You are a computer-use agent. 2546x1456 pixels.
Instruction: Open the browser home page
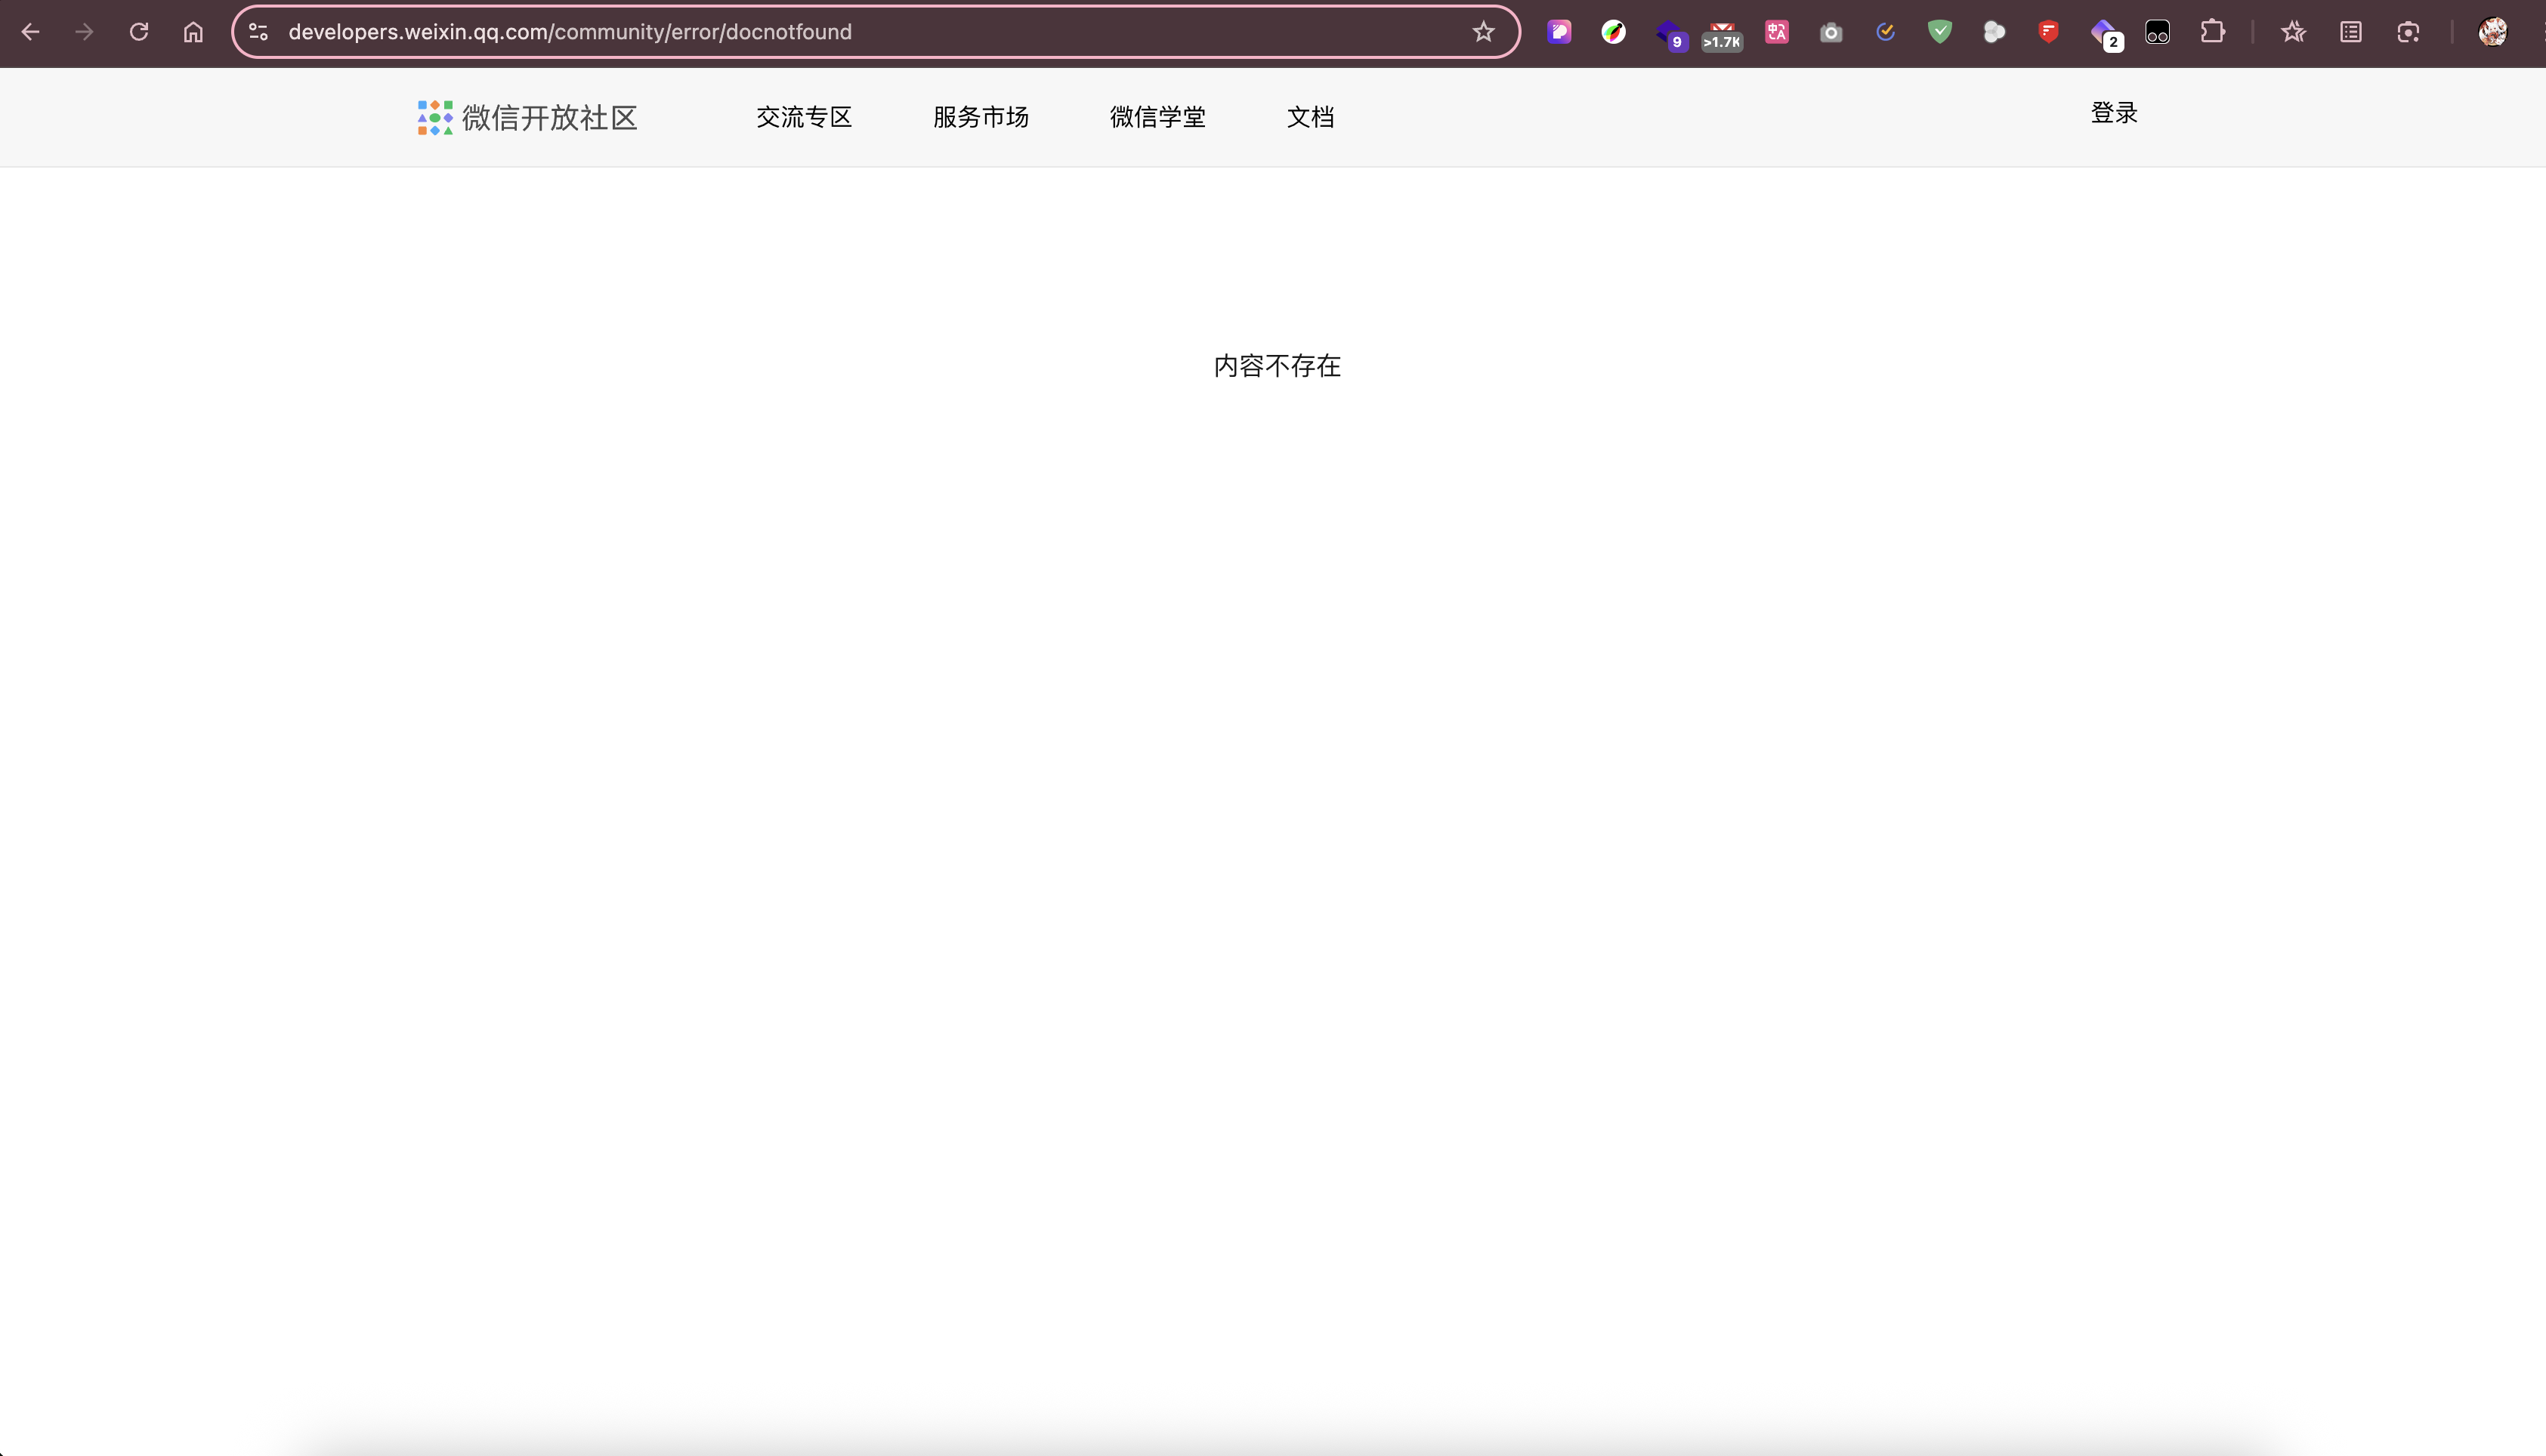193,32
